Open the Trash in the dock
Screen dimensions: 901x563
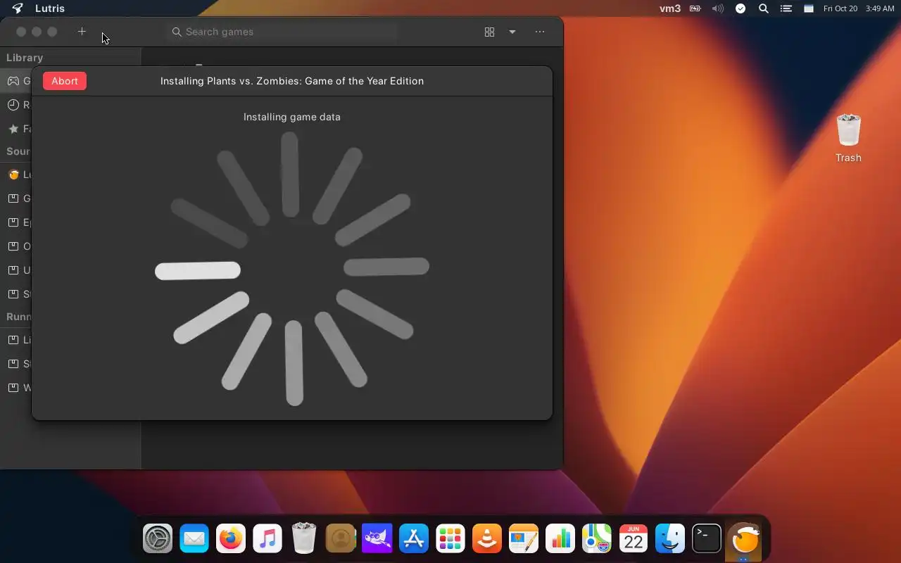[x=304, y=538]
